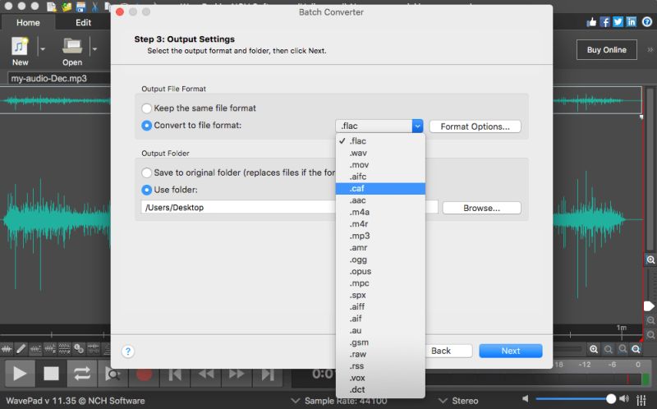Choose .mpc from the format list
657x409 pixels.
[380, 283]
